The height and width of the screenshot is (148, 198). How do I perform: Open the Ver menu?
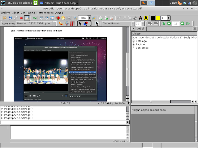point(23,13)
